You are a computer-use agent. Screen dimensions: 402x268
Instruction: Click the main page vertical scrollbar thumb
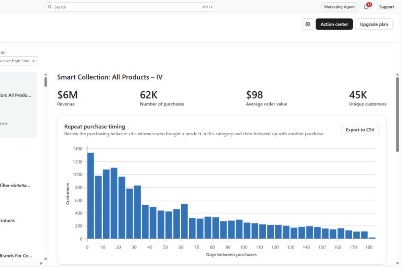397,115
